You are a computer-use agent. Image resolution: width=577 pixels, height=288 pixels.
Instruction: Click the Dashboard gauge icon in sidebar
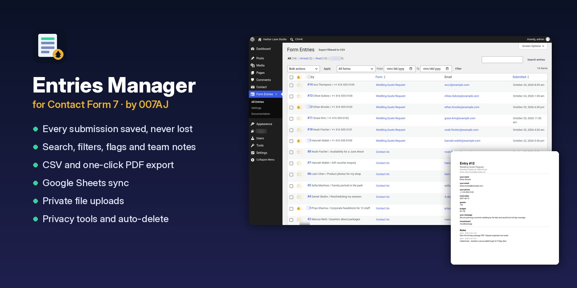(252, 49)
